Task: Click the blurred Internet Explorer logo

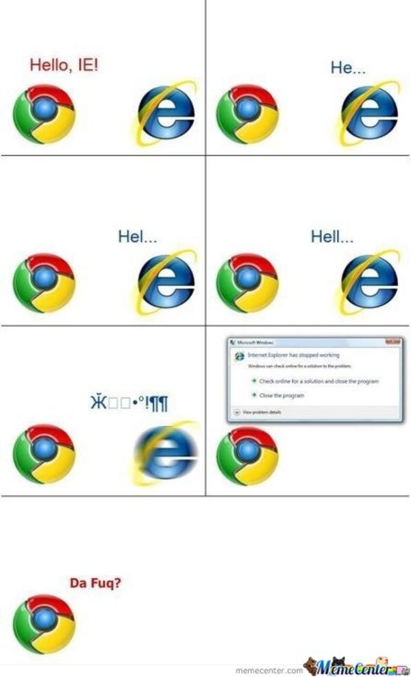Action: tap(167, 452)
